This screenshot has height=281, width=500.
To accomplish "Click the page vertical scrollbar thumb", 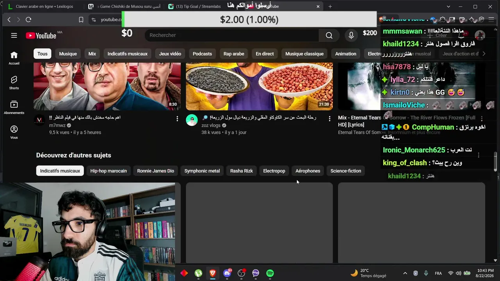I will click(x=495, y=162).
